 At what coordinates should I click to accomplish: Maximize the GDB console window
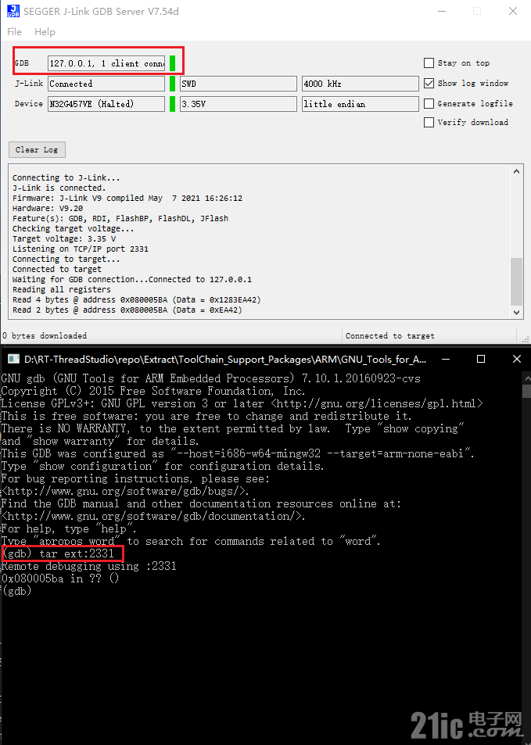[481, 359]
